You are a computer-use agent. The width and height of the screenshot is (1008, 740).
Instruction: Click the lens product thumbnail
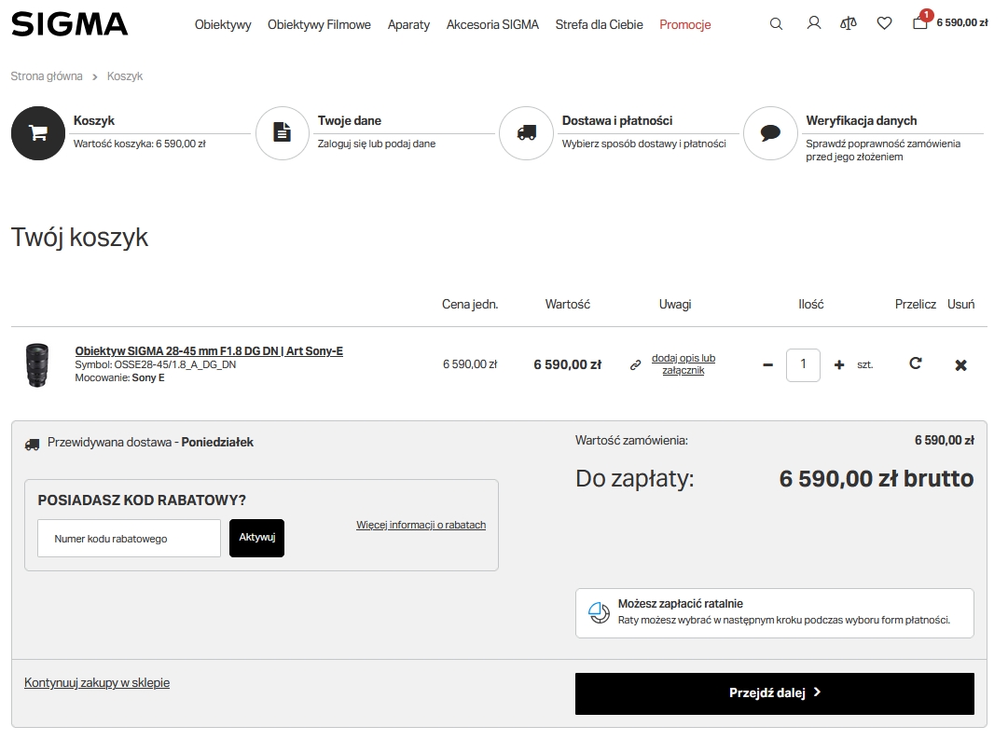pyautogui.click(x=36, y=364)
